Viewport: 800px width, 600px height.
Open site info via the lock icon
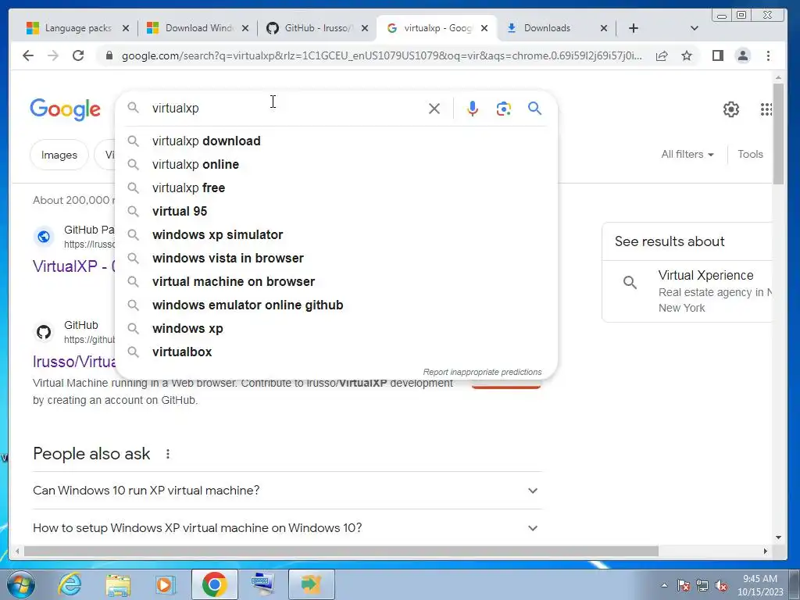pos(109,55)
